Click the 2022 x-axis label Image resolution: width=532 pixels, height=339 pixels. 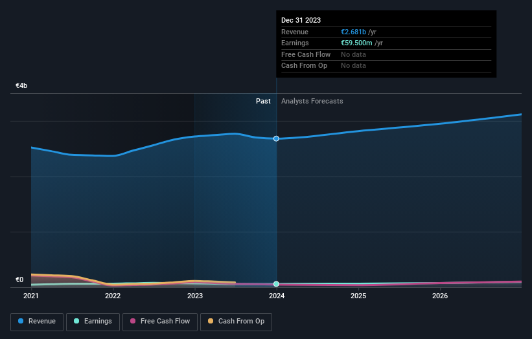pos(113,296)
